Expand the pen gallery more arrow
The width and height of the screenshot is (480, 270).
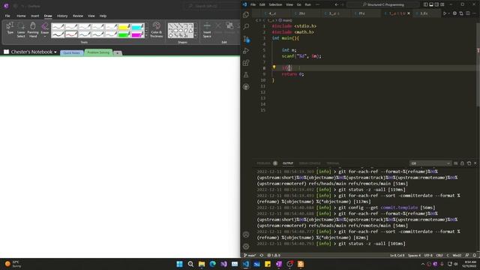[146, 36]
